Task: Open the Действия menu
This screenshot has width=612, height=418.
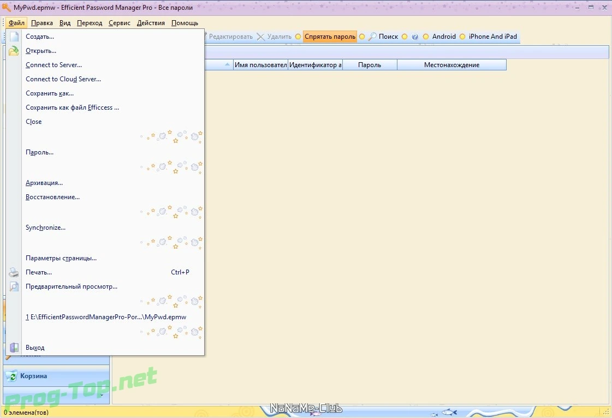Action: (151, 23)
